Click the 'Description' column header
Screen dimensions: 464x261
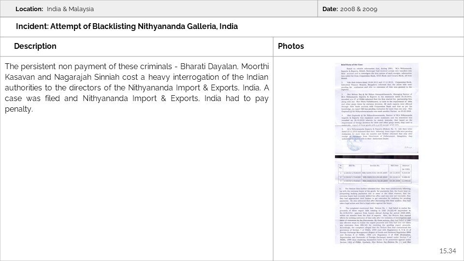35,46
